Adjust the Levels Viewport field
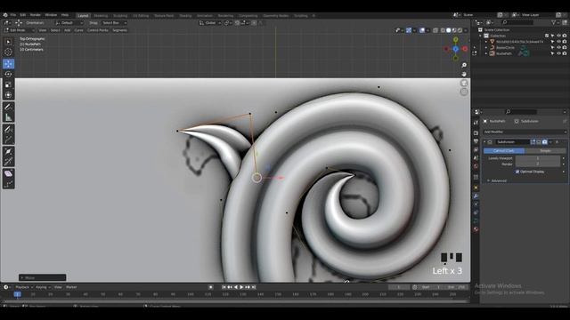The height and width of the screenshot is (320, 570). click(x=538, y=158)
